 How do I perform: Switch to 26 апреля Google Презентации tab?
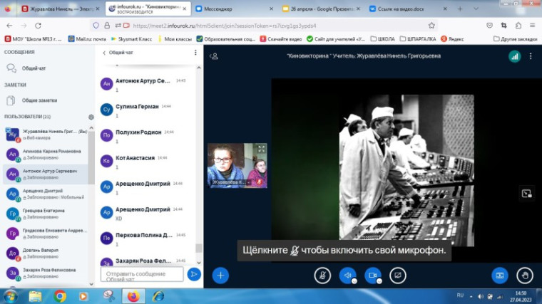322,9
